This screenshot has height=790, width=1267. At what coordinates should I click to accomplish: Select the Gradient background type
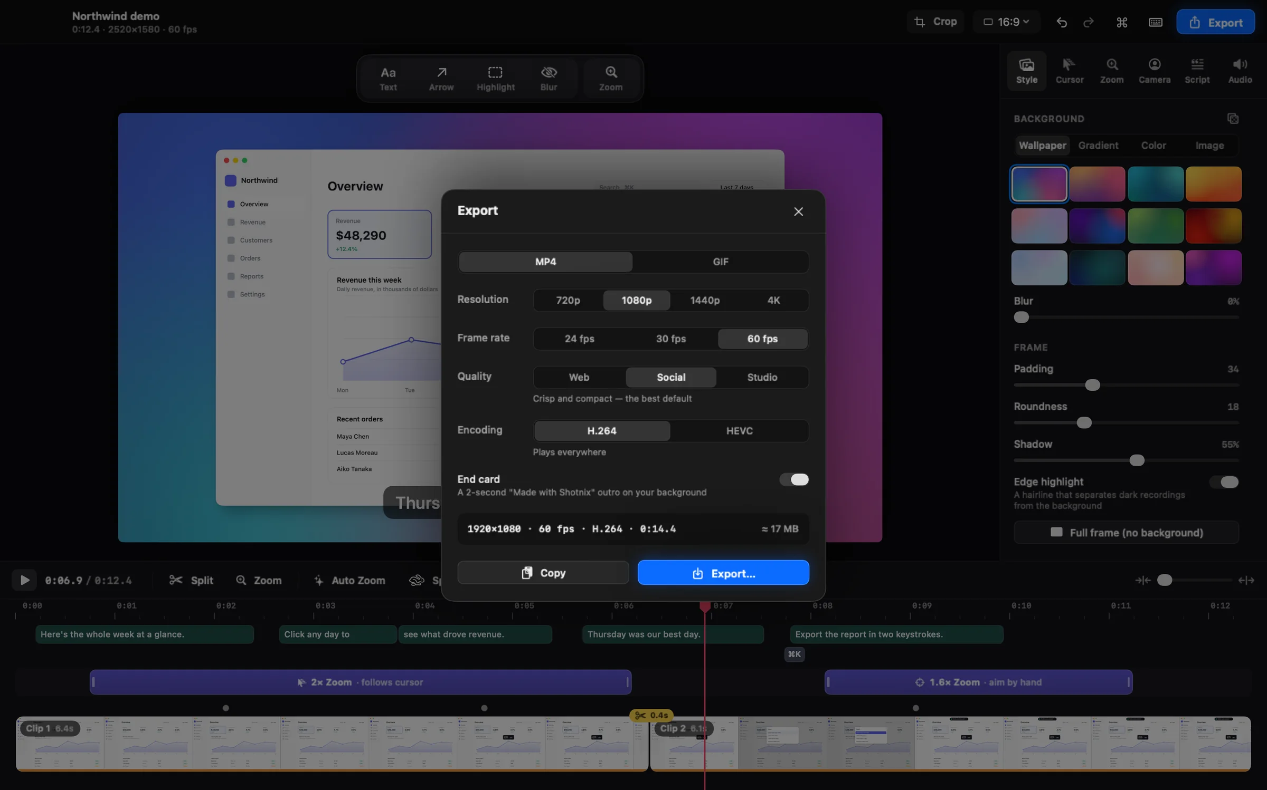pos(1098,146)
